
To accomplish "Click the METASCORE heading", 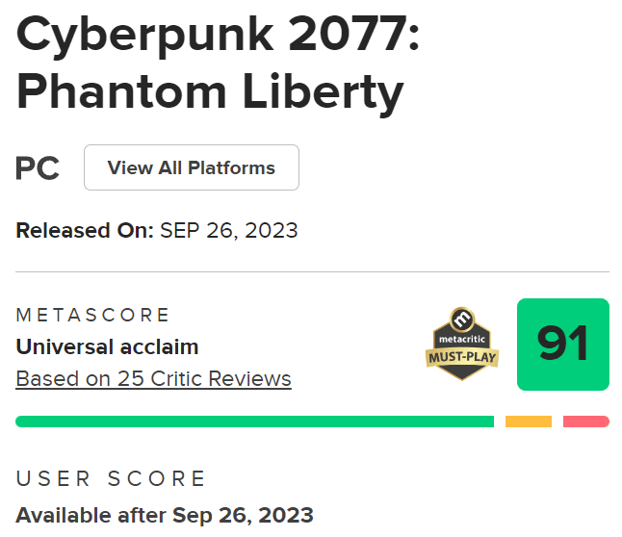I will tap(92, 316).
